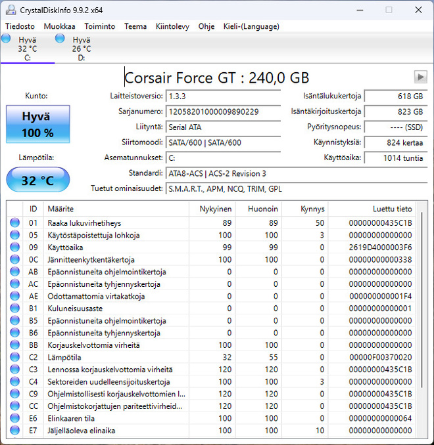Click the next disk arrow button
The height and width of the screenshot is (445, 434).
[421, 77]
